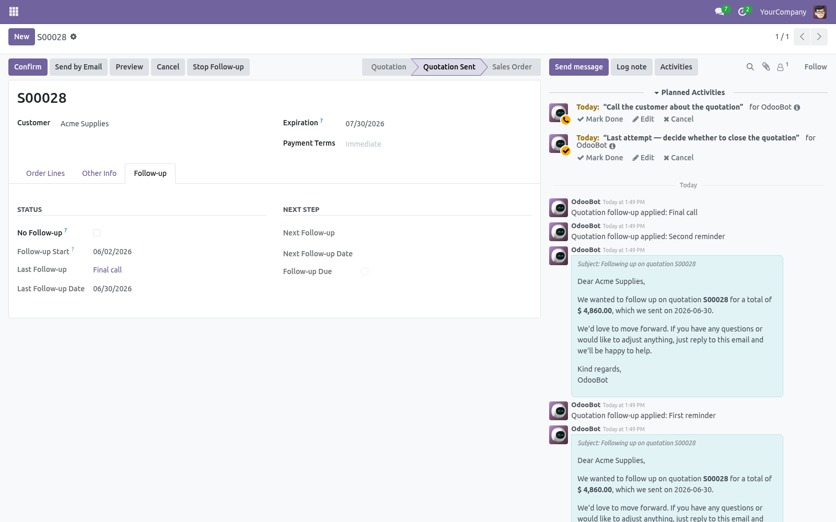Open the Final call follow-up link
836x522 pixels.
[x=107, y=270]
